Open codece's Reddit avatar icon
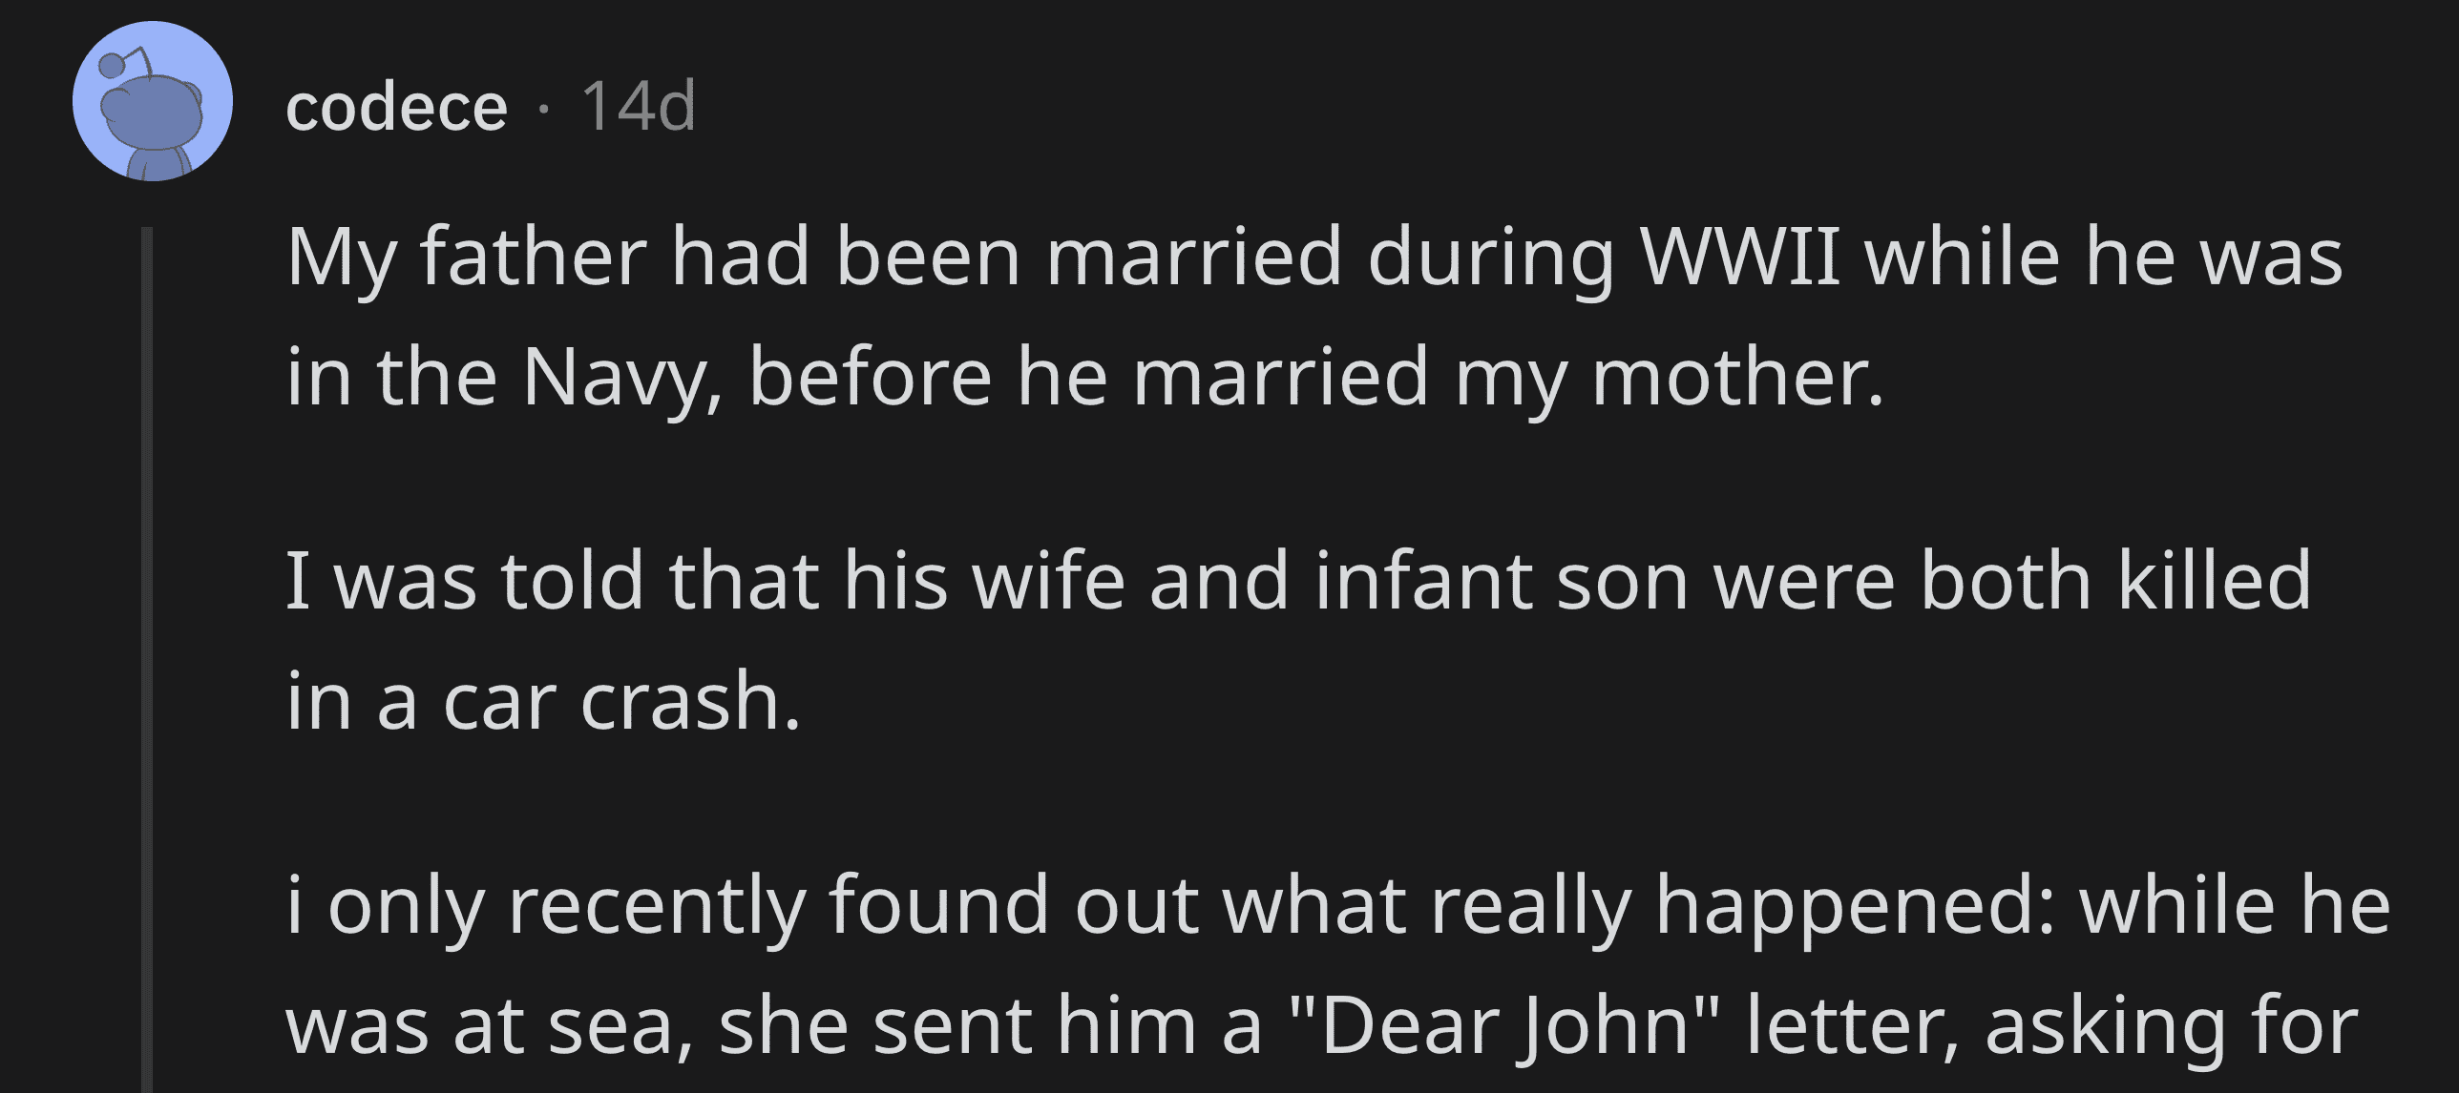Viewport: 2459px width, 1093px height. [153, 102]
